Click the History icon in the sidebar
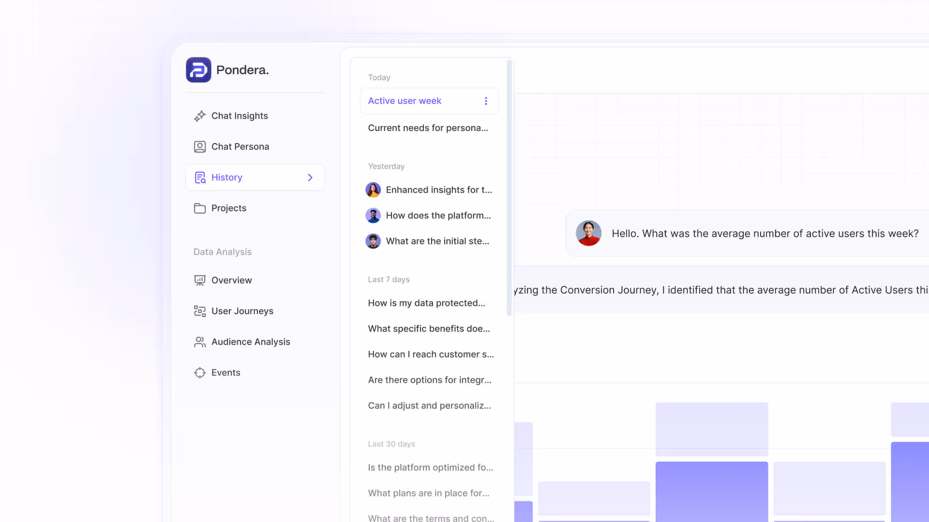929x522 pixels. [x=200, y=177]
